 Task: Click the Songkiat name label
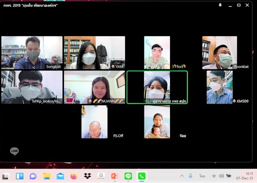53,67
